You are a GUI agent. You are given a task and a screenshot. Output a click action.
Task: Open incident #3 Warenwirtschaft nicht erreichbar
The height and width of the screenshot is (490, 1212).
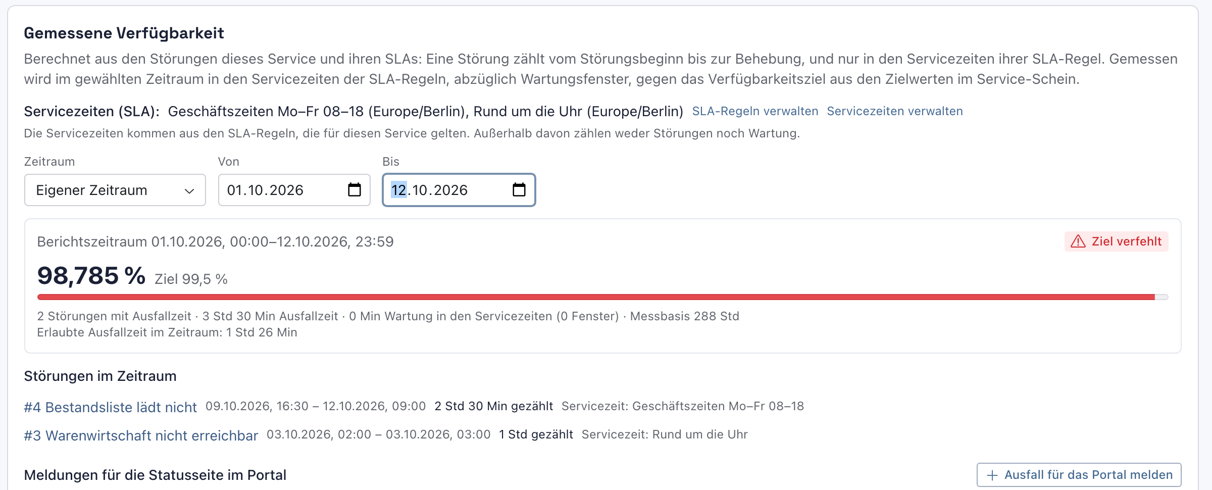pos(141,435)
